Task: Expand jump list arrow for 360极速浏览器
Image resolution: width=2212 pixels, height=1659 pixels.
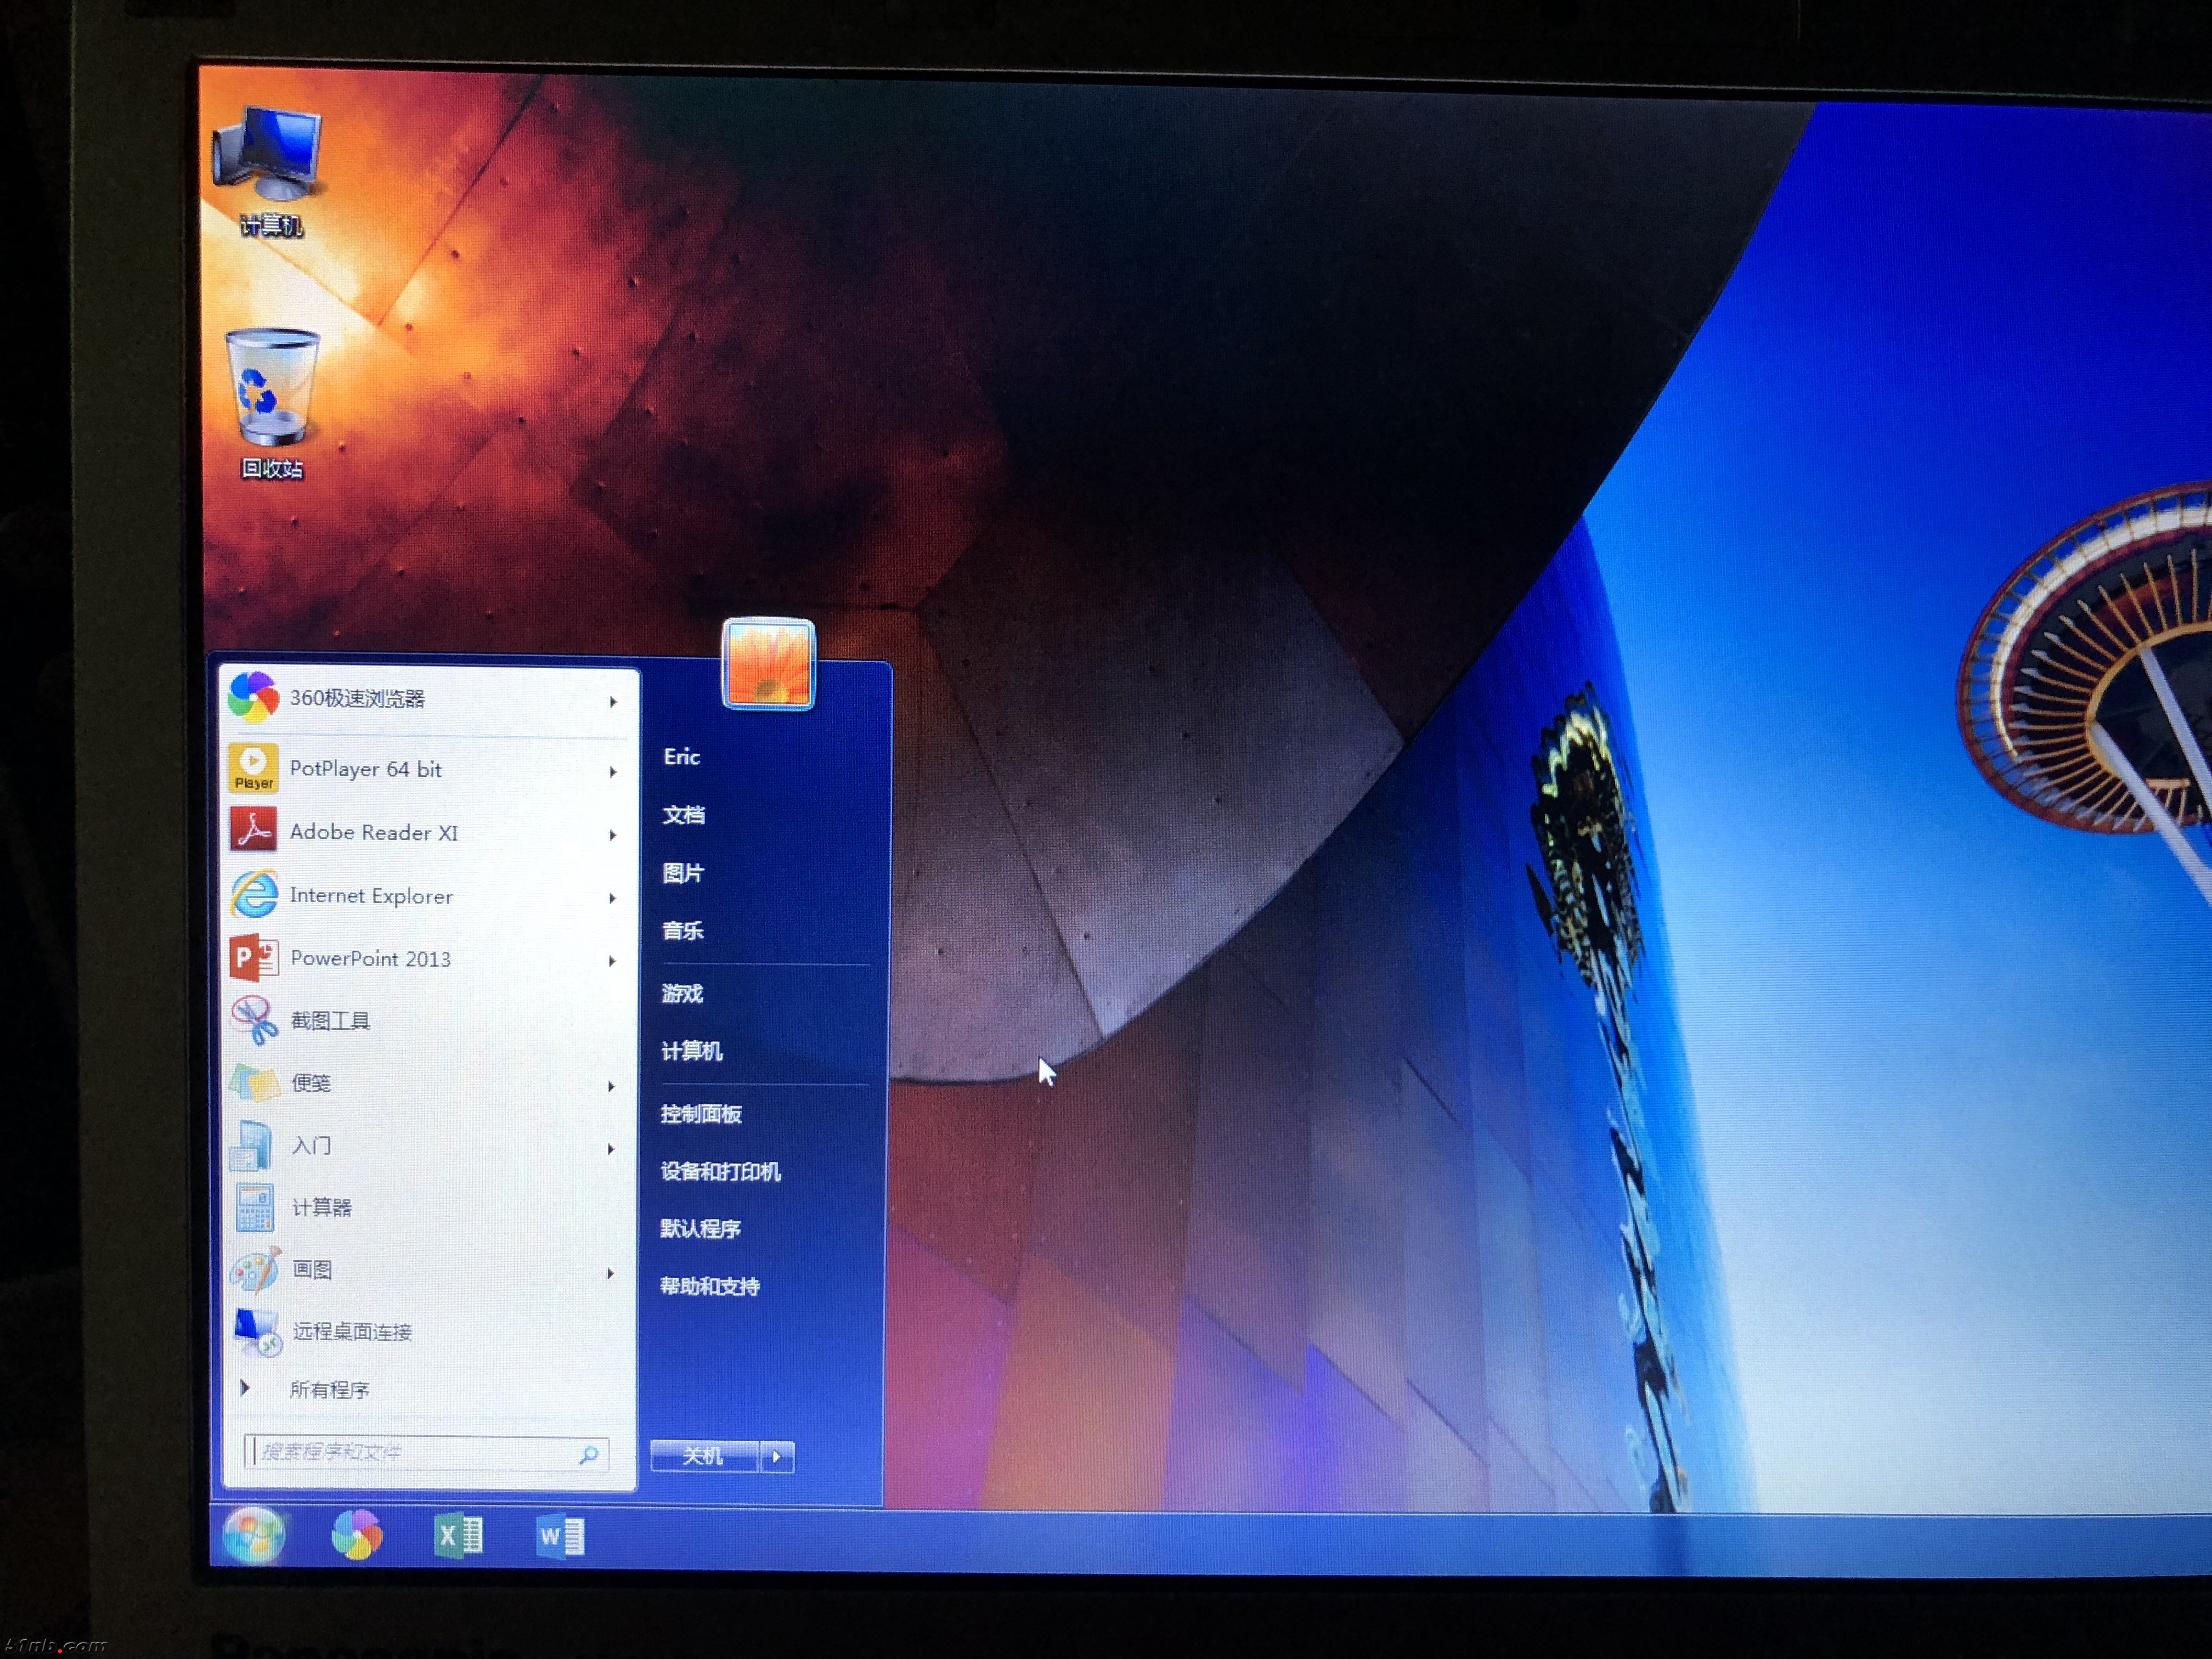Action: point(612,702)
